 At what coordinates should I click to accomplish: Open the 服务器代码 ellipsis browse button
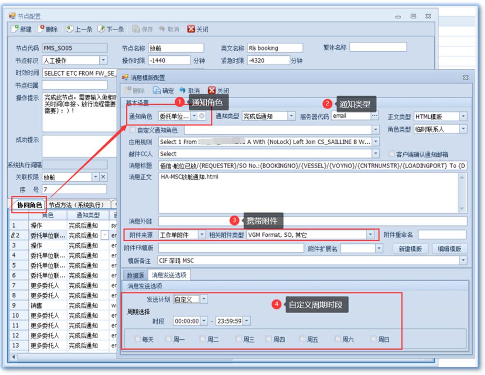tap(374, 116)
